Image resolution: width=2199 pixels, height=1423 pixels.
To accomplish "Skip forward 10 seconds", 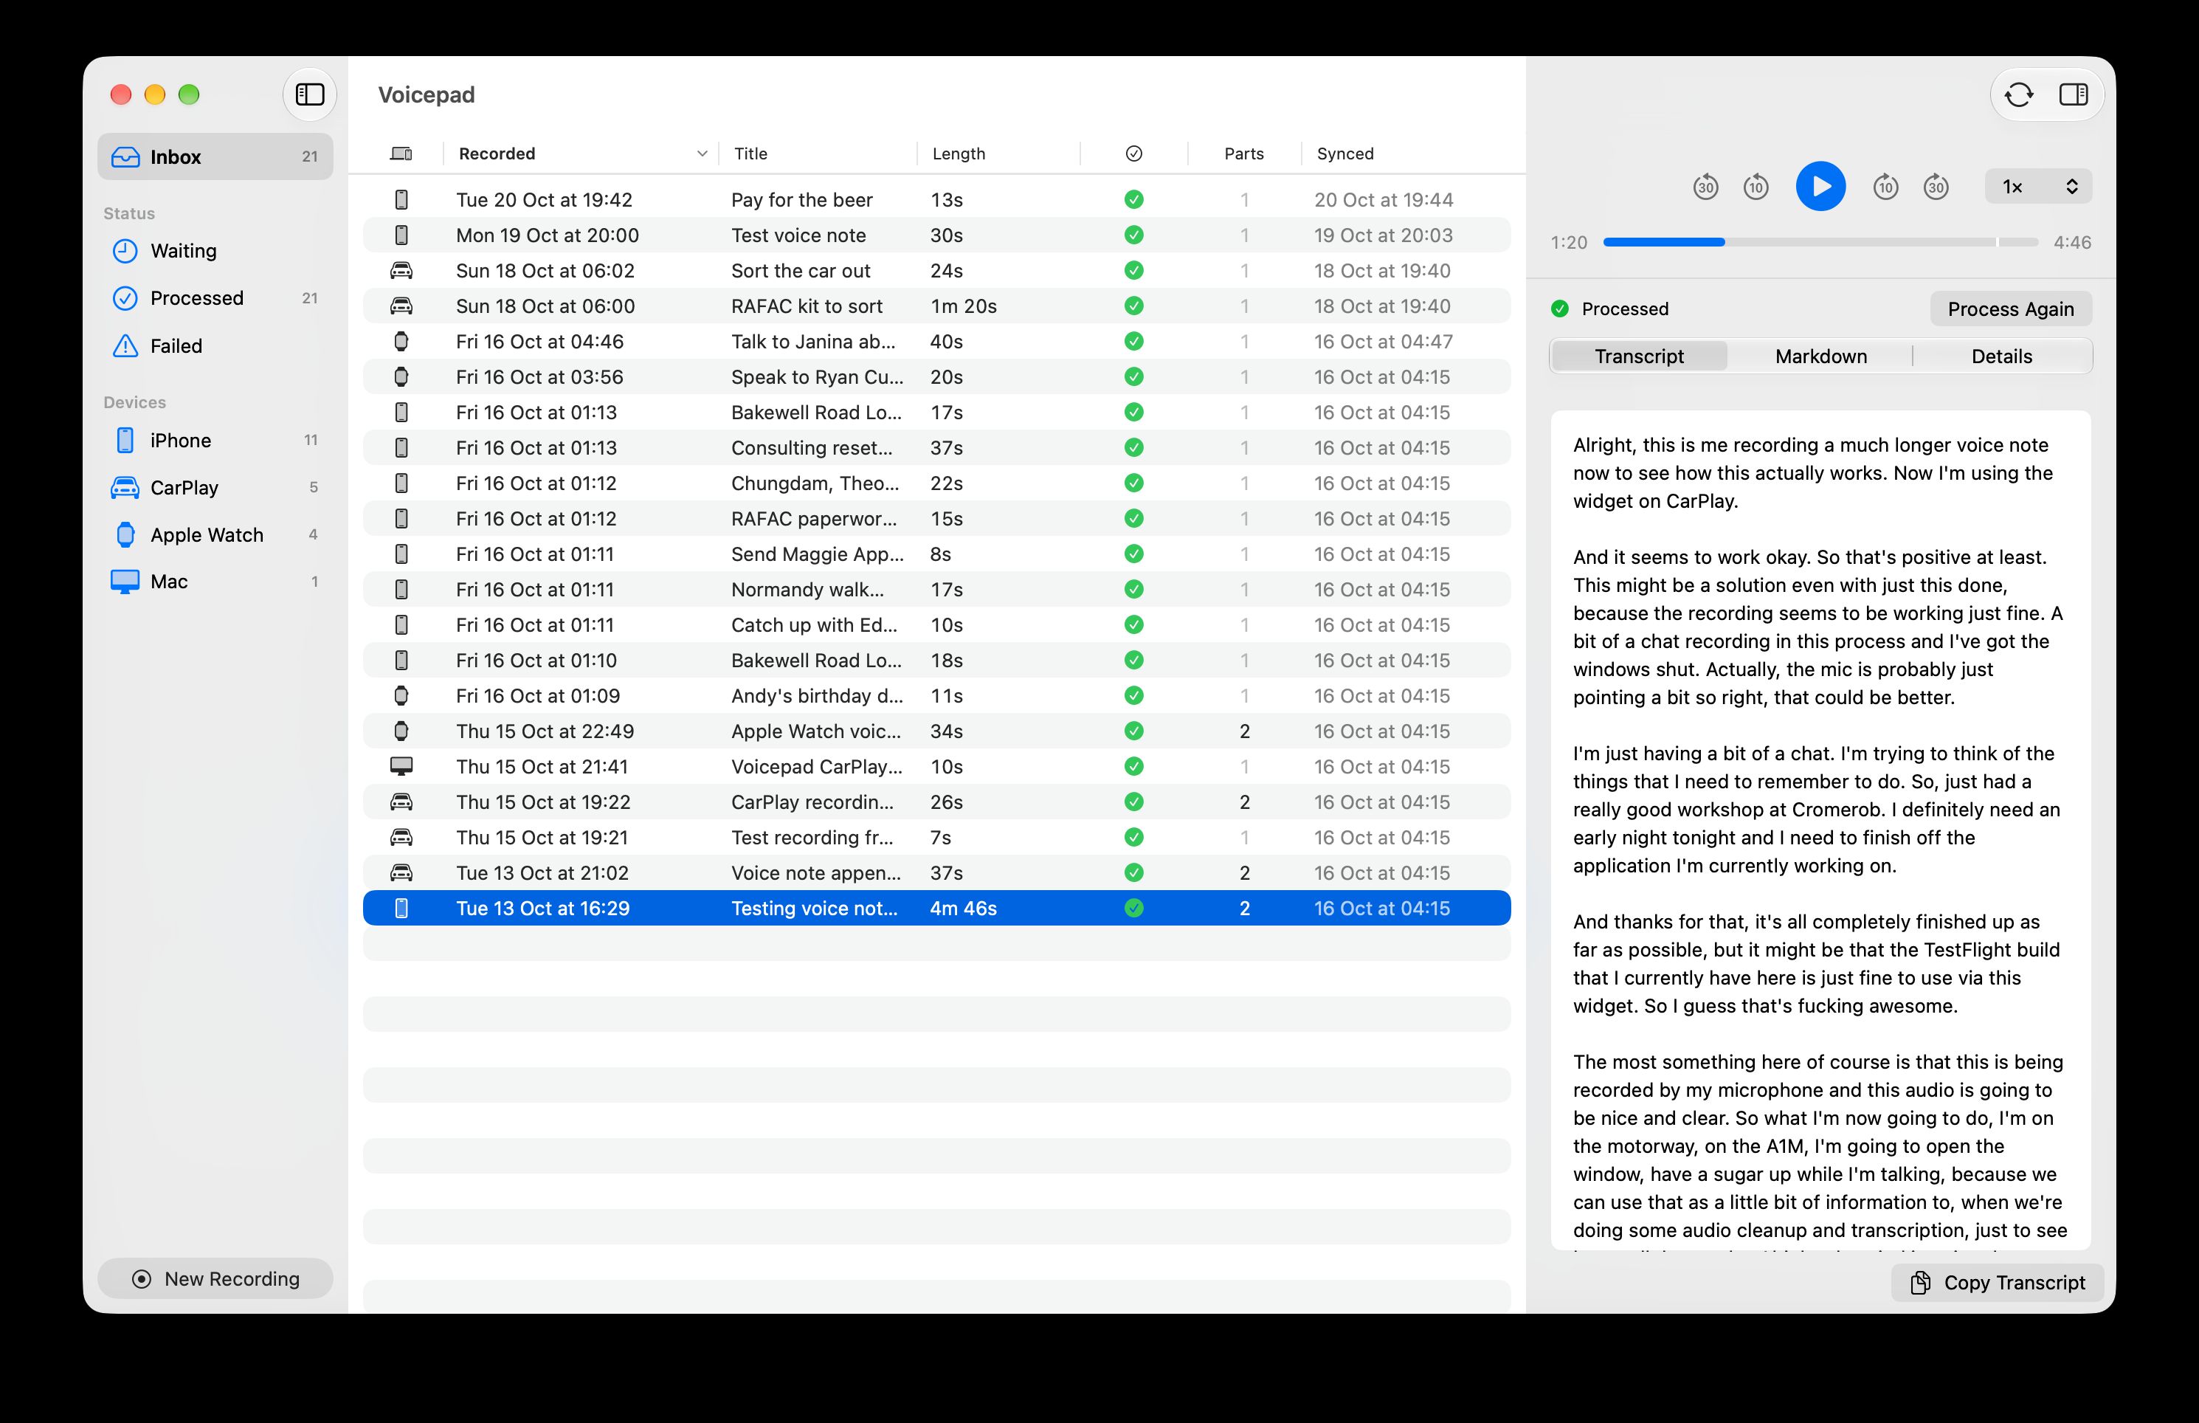I will pos(1885,187).
